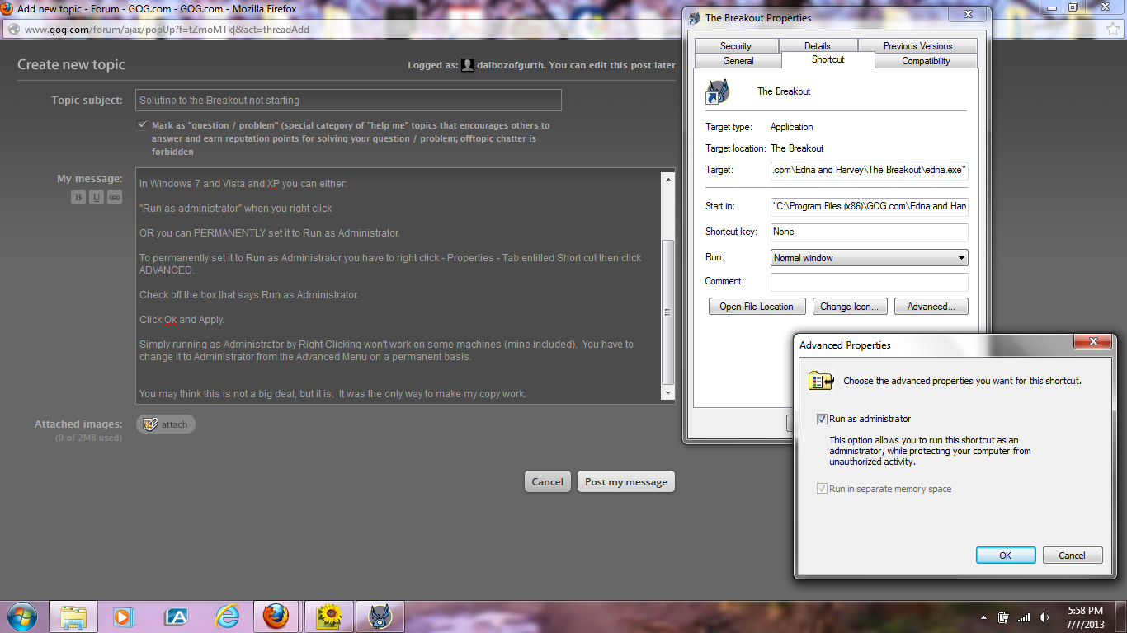The image size is (1127, 633).
Task: Click in the Topic subject field
Action: pos(348,101)
